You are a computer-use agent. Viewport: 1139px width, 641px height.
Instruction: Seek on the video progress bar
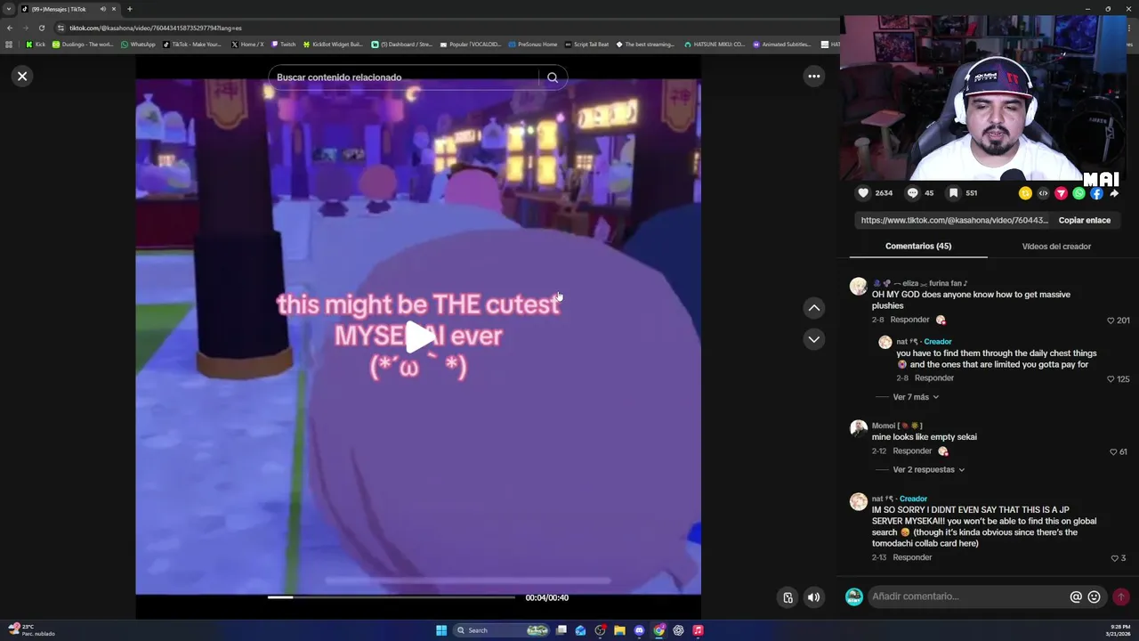(x=391, y=597)
